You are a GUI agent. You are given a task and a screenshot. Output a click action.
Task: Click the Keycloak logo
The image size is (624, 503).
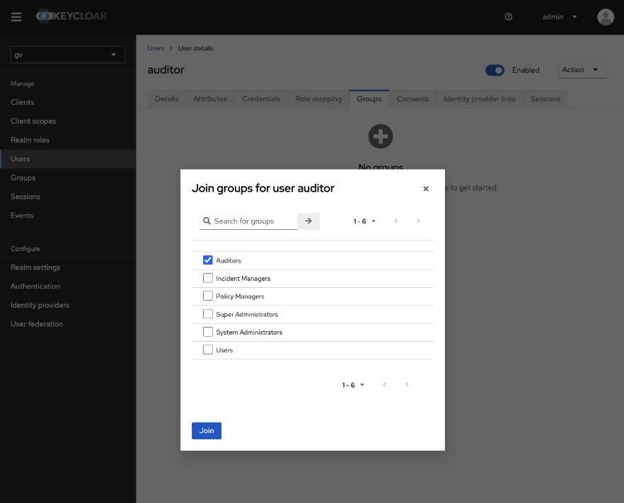click(x=72, y=16)
